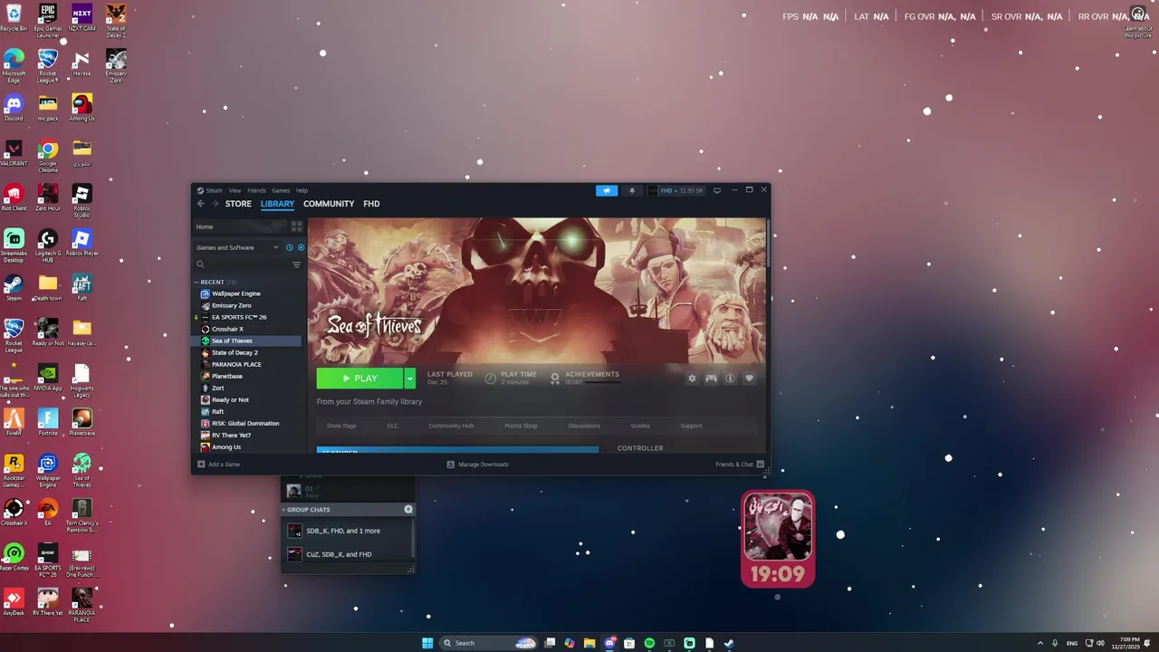Open the Steam notifications bell
This screenshot has width=1159, height=652.
632,190
